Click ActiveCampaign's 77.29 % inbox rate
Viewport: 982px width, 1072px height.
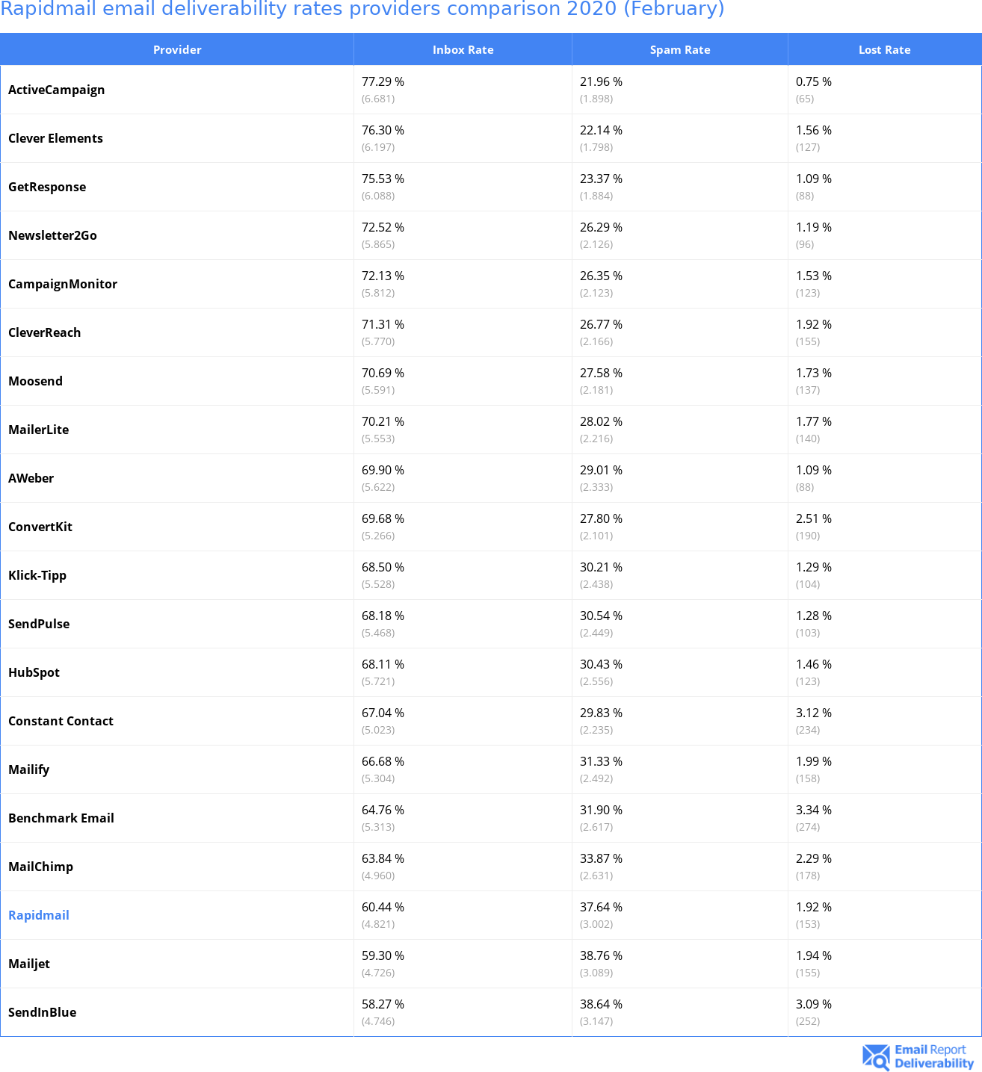point(383,81)
